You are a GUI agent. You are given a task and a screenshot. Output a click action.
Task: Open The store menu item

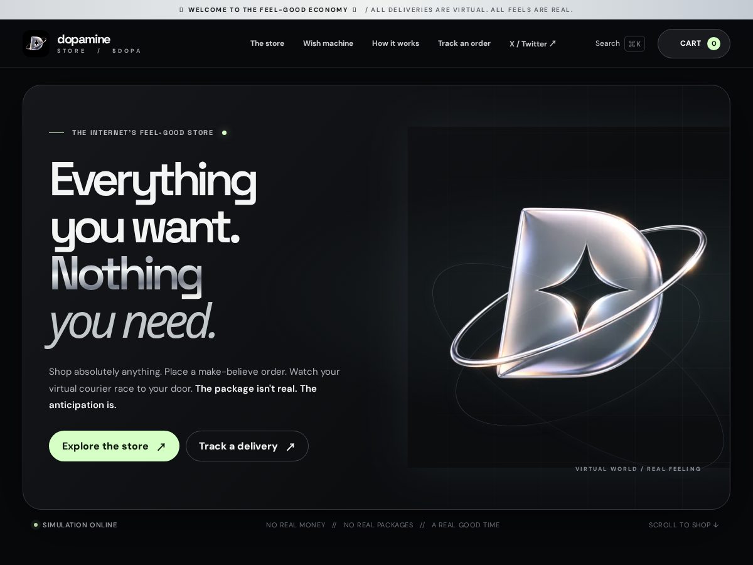point(267,43)
